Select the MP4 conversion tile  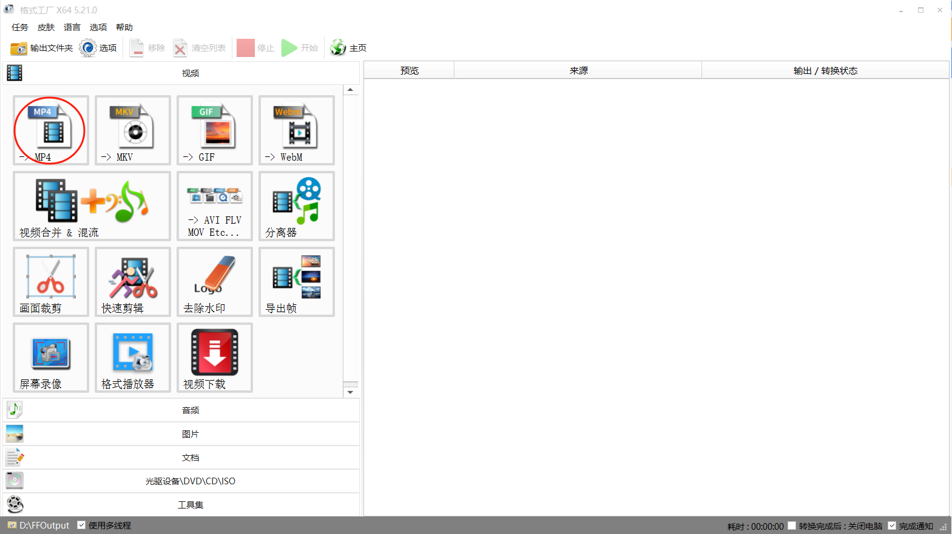click(51, 130)
